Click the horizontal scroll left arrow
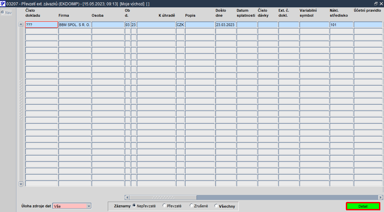 (127, 197)
